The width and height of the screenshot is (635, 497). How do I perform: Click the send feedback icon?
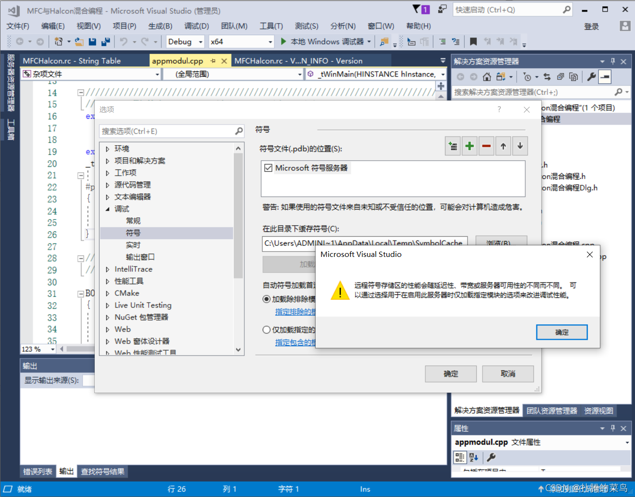[x=442, y=9]
